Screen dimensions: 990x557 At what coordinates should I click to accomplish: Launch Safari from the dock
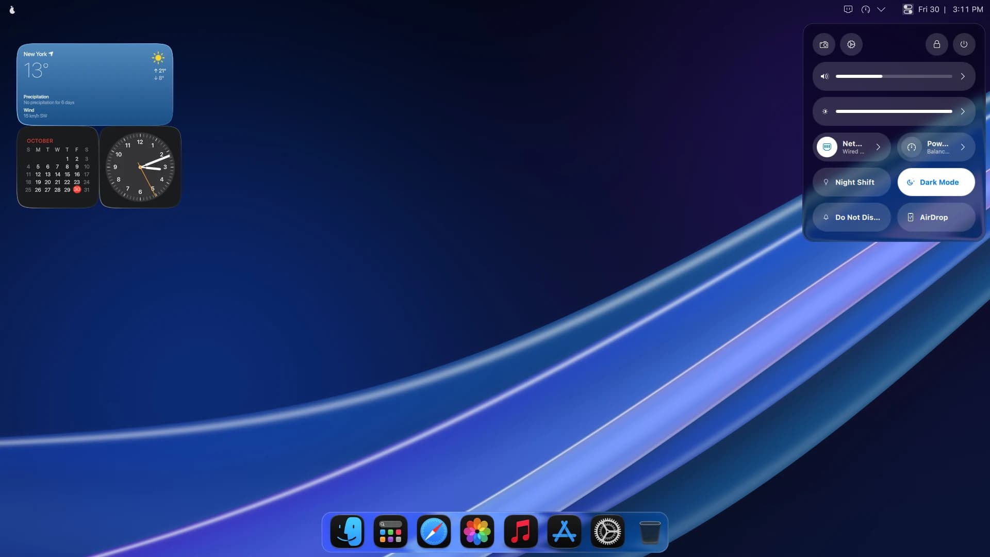434,532
